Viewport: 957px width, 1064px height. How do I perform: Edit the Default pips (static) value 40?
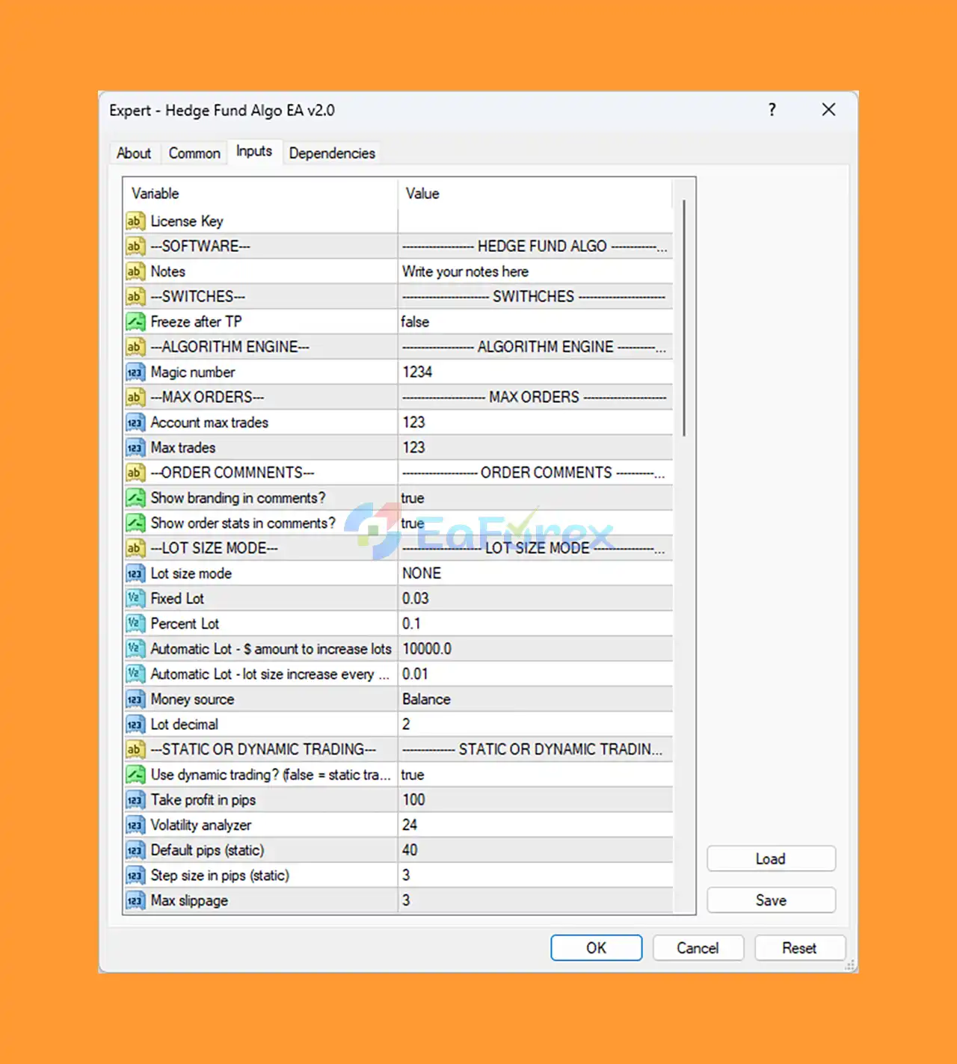(535, 850)
